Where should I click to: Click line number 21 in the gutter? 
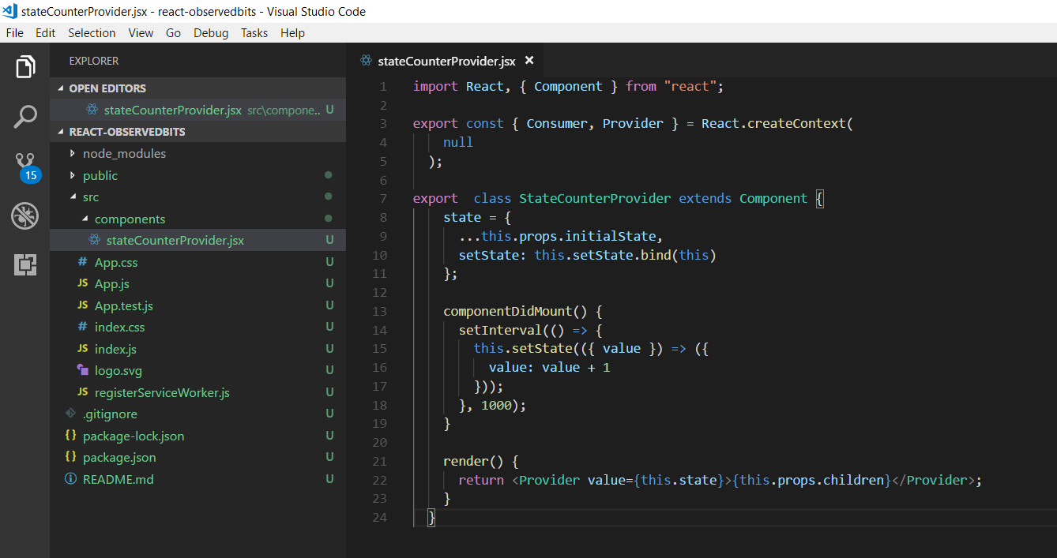click(379, 461)
